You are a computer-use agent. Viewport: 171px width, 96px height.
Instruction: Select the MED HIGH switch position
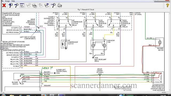[x=26, y=77]
